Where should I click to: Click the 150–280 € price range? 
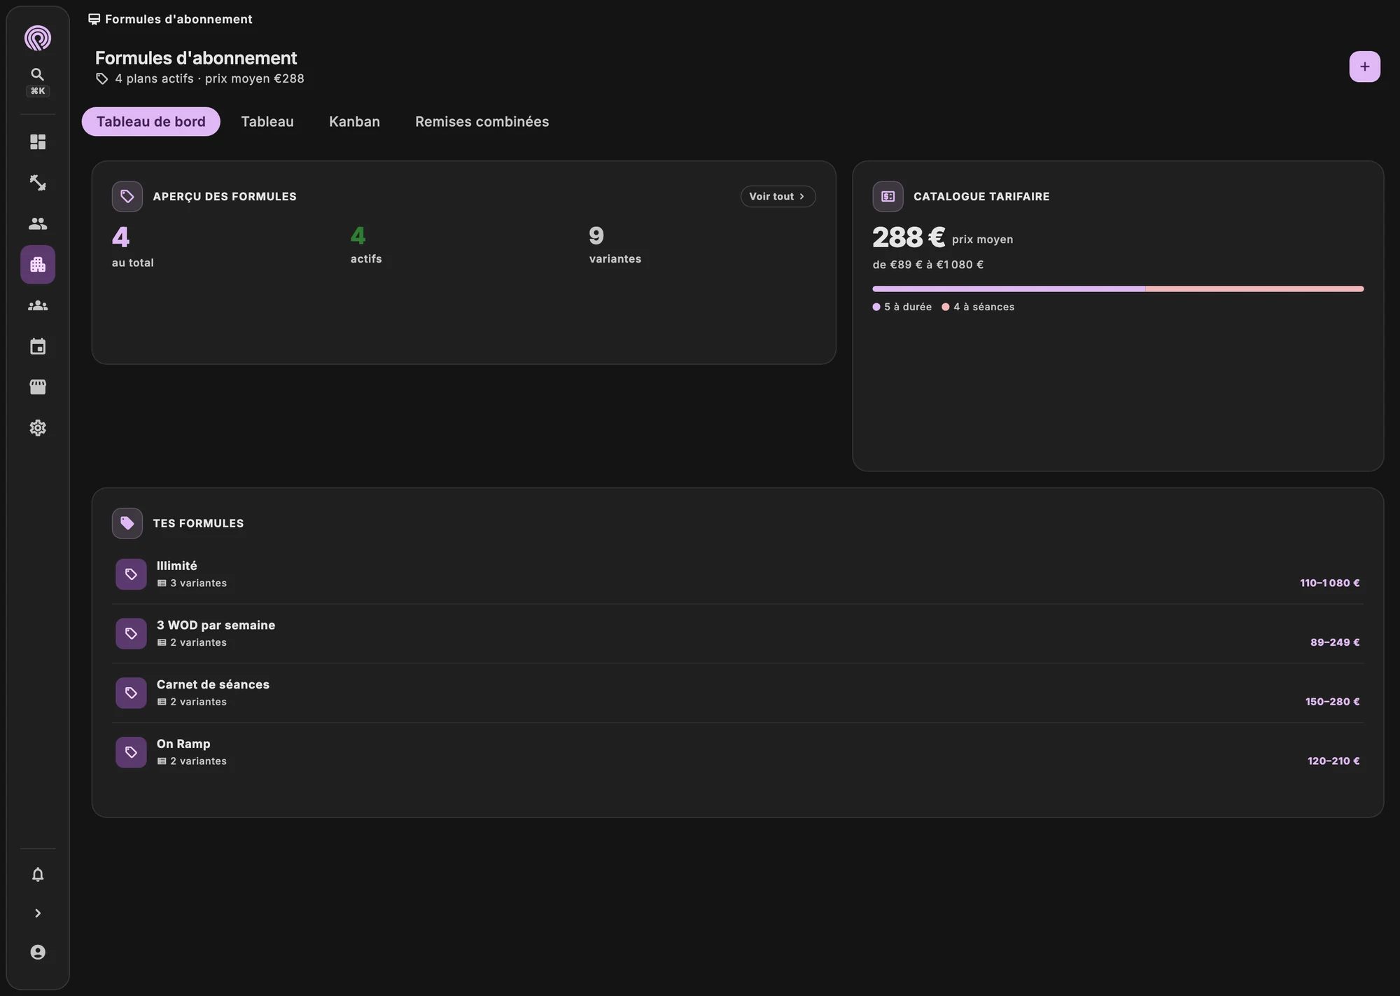pos(1332,702)
